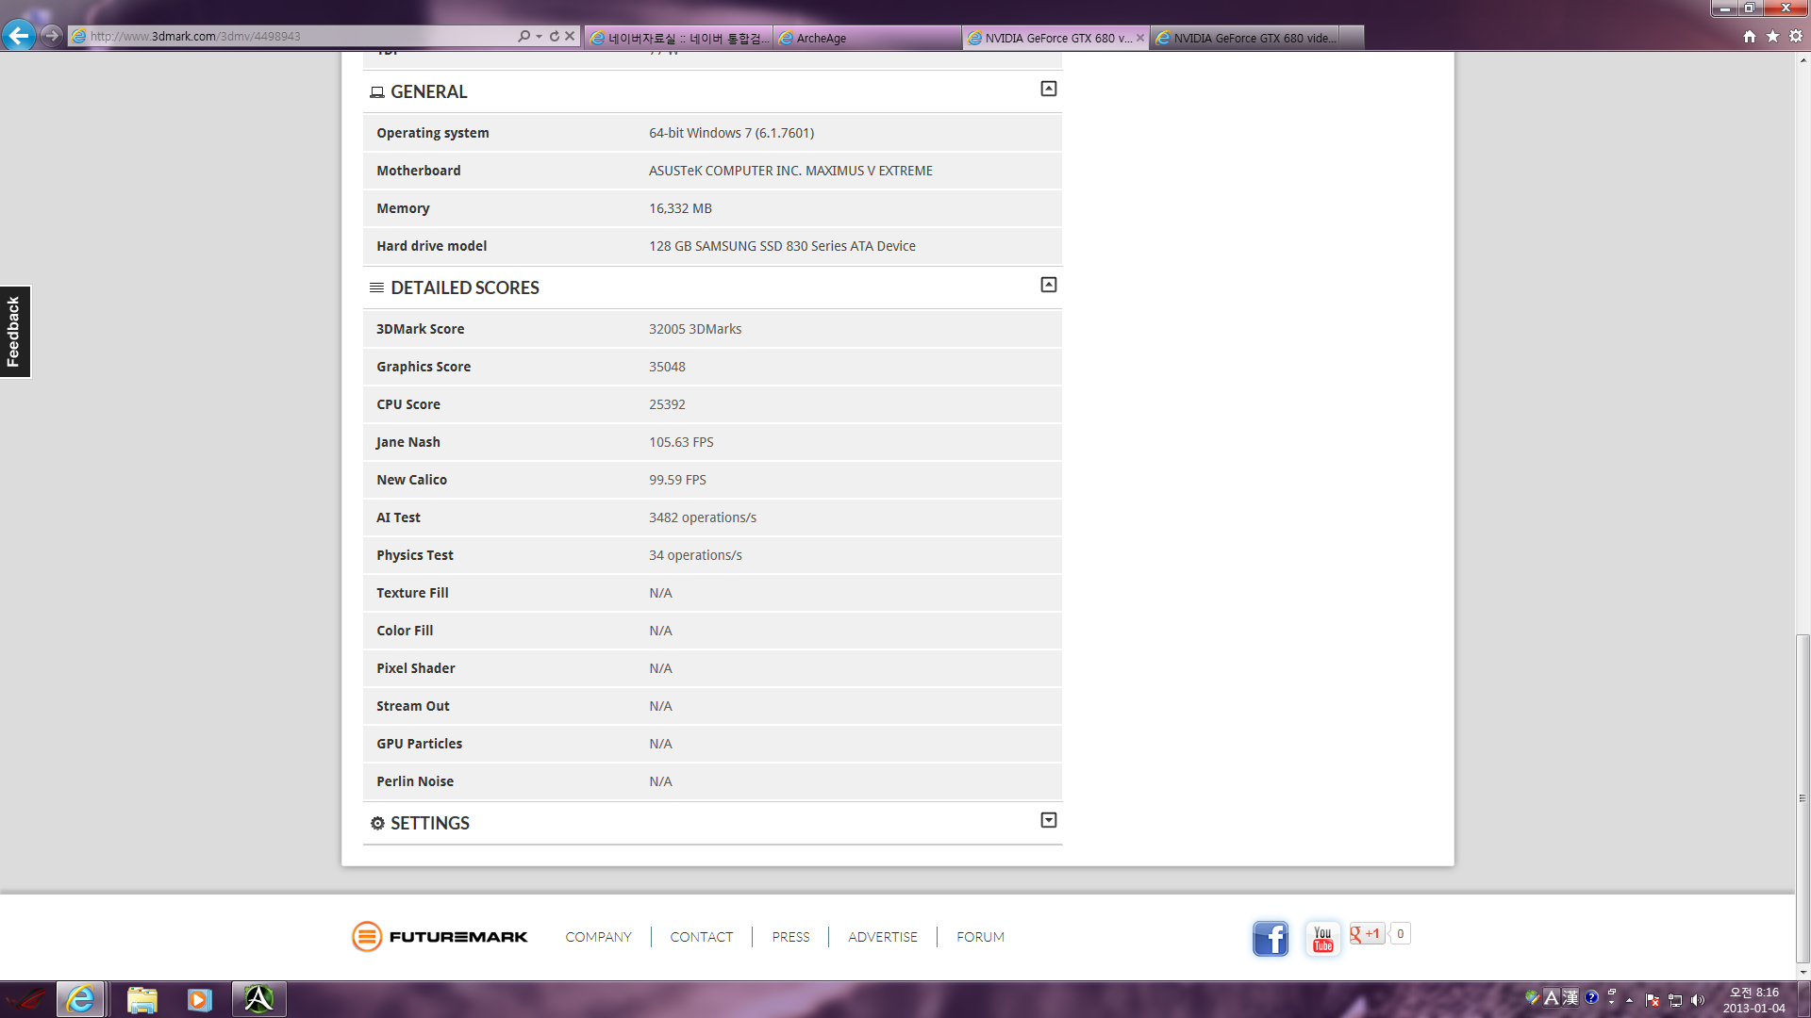Open the CONTACT footer link
Viewport: 1811px width, 1018px height.
coord(701,937)
